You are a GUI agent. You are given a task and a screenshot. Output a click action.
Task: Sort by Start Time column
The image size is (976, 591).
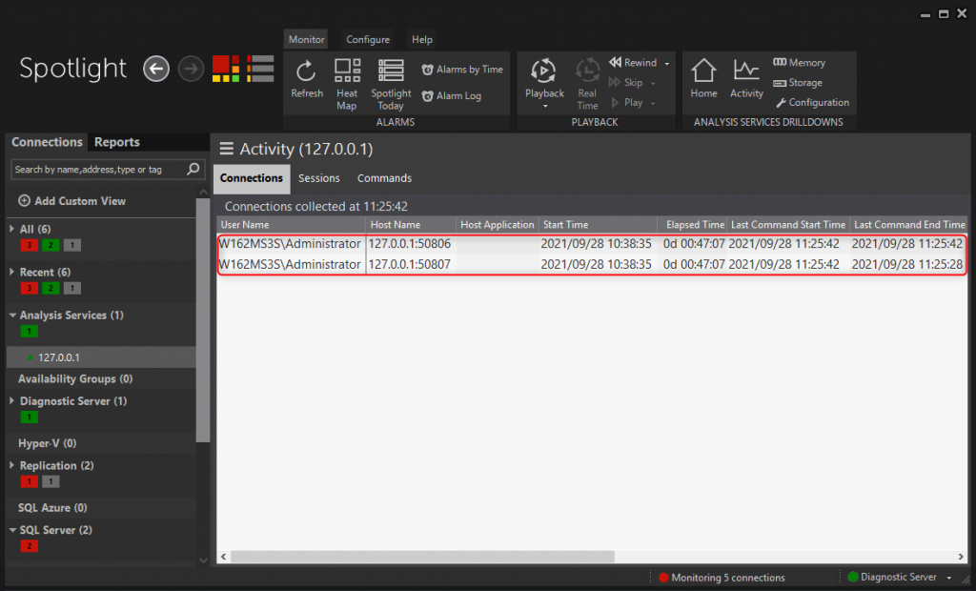(x=599, y=225)
